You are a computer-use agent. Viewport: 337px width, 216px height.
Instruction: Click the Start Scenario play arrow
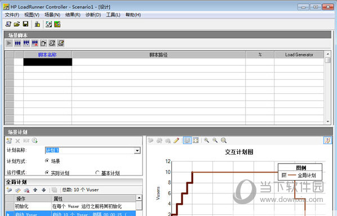click(x=9, y=43)
